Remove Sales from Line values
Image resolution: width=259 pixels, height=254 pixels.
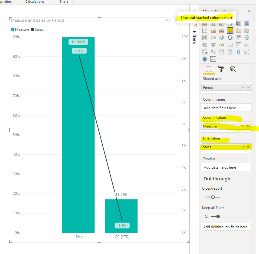[x=248, y=147]
